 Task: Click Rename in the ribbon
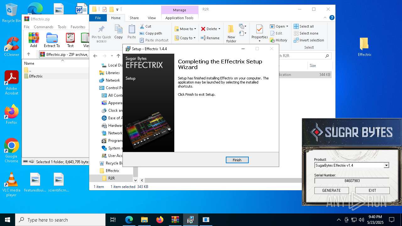click(210, 38)
